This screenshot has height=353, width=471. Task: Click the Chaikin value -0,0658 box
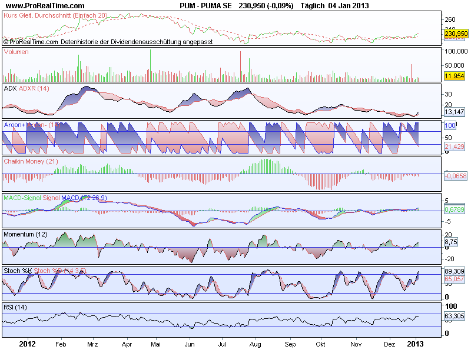(455, 176)
